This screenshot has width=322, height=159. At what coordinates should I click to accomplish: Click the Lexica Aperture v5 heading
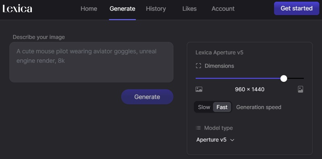point(219,52)
